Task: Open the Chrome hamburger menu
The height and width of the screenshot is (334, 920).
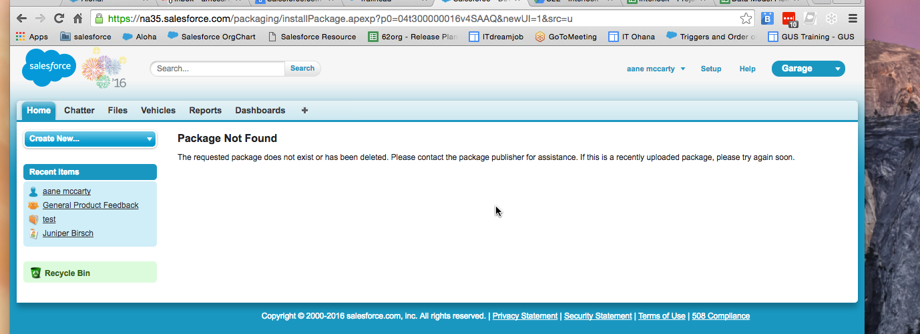Action: coord(853,19)
